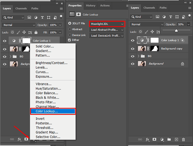This screenshot has height=146, width=193.
Task: Open Kind filter dropdown in left Layers panel
Action: click(x=13, y=18)
